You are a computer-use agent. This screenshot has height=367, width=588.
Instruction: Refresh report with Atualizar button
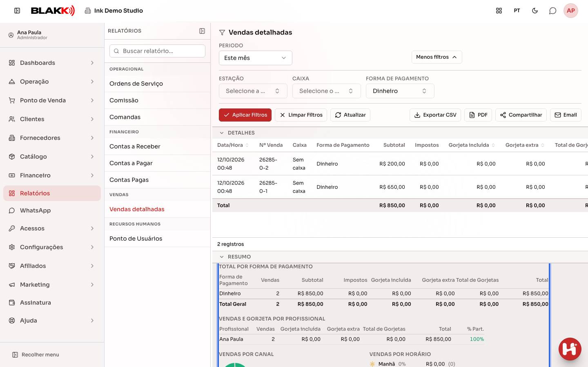coord(350,115)
